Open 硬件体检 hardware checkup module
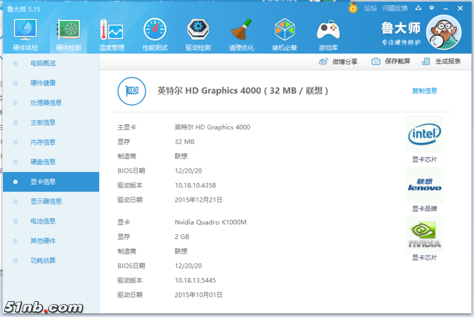The height and width of the screenshot is (317, 474). click(25, 35)
